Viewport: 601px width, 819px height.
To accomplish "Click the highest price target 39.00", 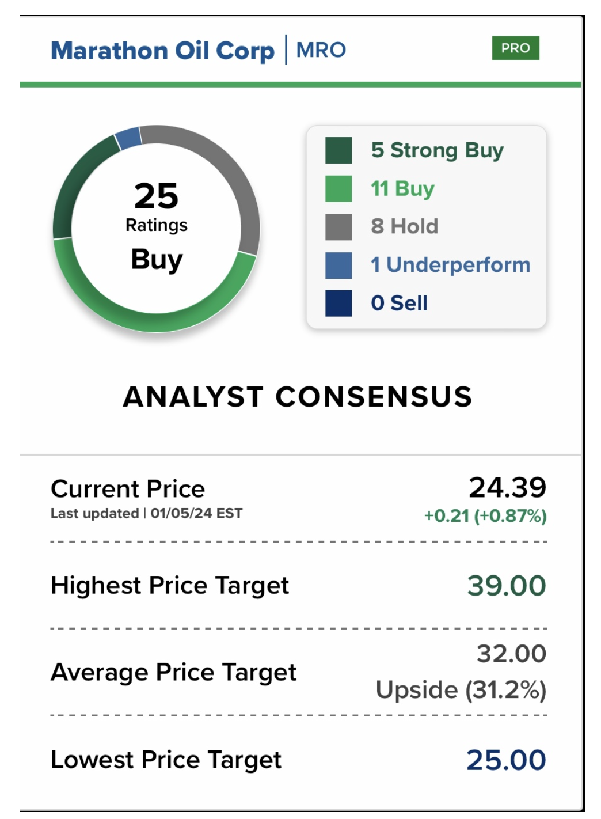I will pos(506,586).
